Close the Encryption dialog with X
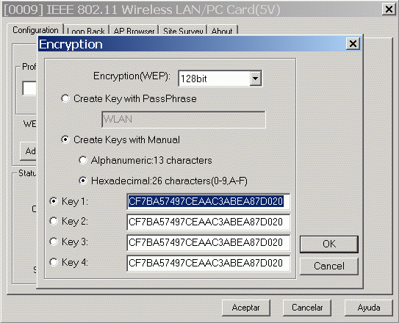 click(353, 44)
